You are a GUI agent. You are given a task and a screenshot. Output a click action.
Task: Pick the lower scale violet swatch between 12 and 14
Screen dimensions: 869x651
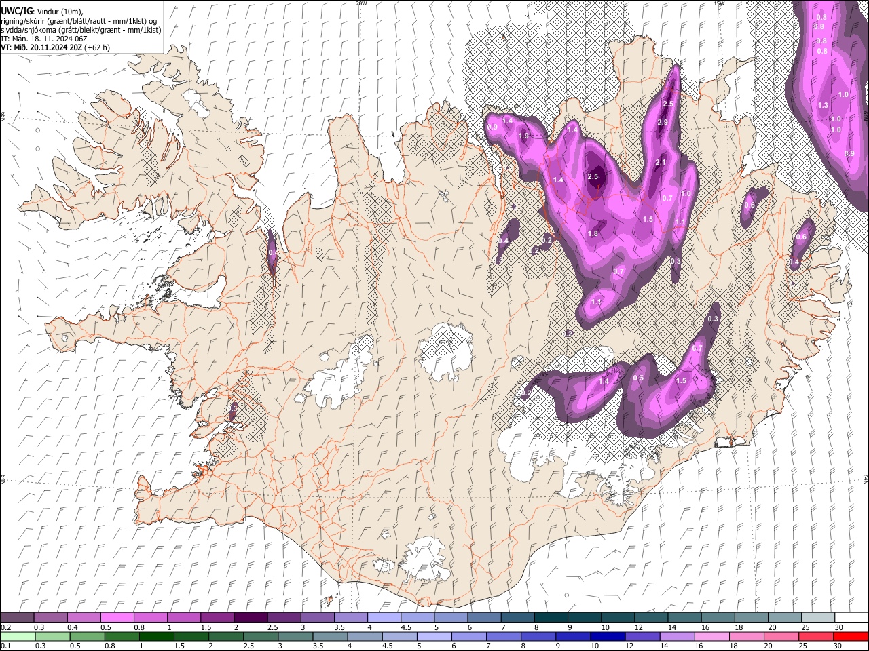tap(643, 636)
